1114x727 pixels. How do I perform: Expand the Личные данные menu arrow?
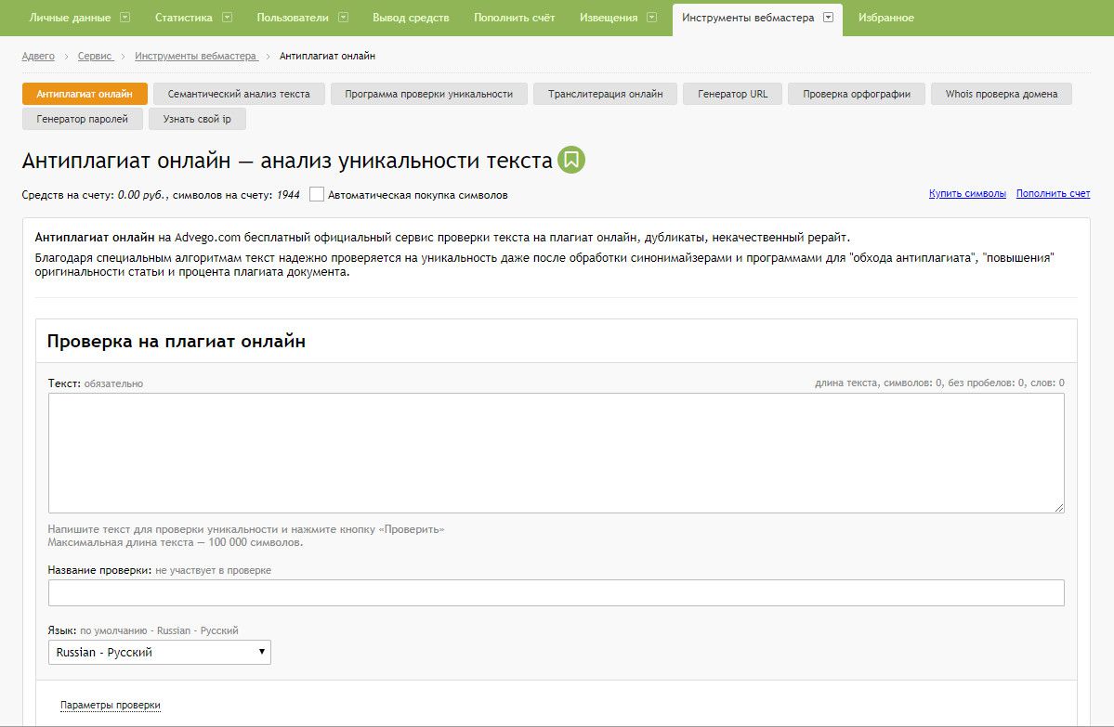pos(125,18)
